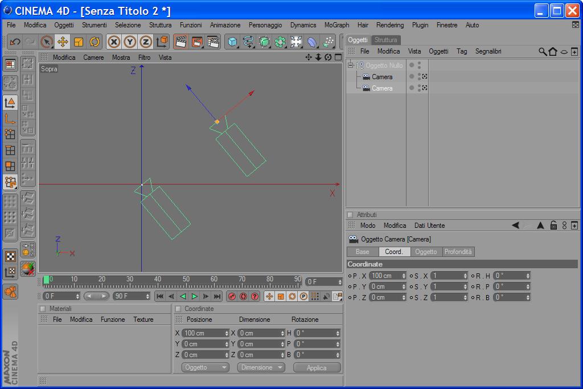Screen dimensions: 583x389
Task: Open the Animazione menu
Action: click(x=225, y=25)
